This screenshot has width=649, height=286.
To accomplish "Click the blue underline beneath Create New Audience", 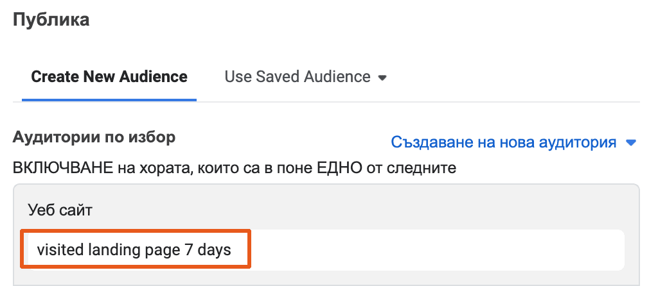I will (x=109, y=100).
